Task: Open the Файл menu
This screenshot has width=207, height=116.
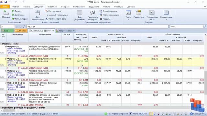Action: (x=5, y=6)
